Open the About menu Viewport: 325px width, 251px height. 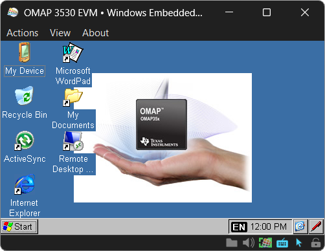[95, 33]
